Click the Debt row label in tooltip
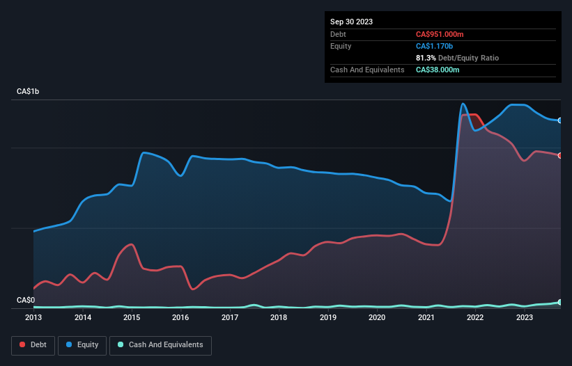Viewport: 572px width, 366px height. (338, 34)
